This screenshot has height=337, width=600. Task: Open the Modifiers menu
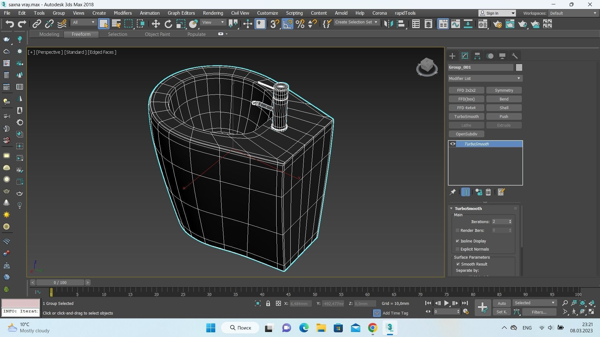coord(122,13)
